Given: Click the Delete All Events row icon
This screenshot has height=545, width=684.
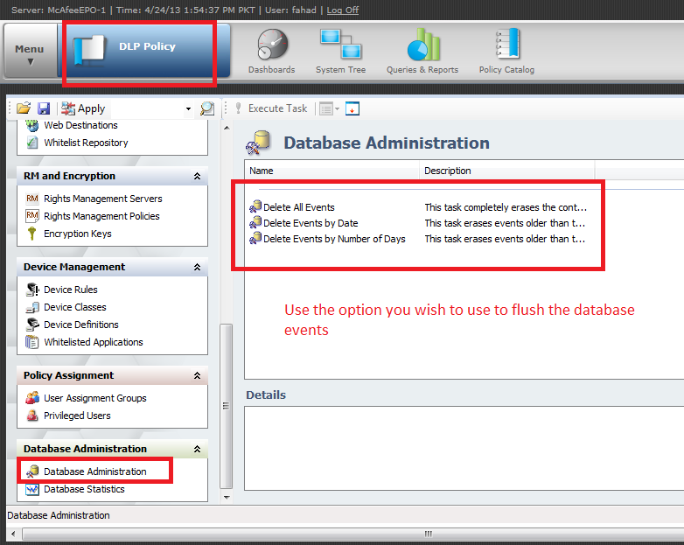Looking at the screenshot, I should coord(255,206).
